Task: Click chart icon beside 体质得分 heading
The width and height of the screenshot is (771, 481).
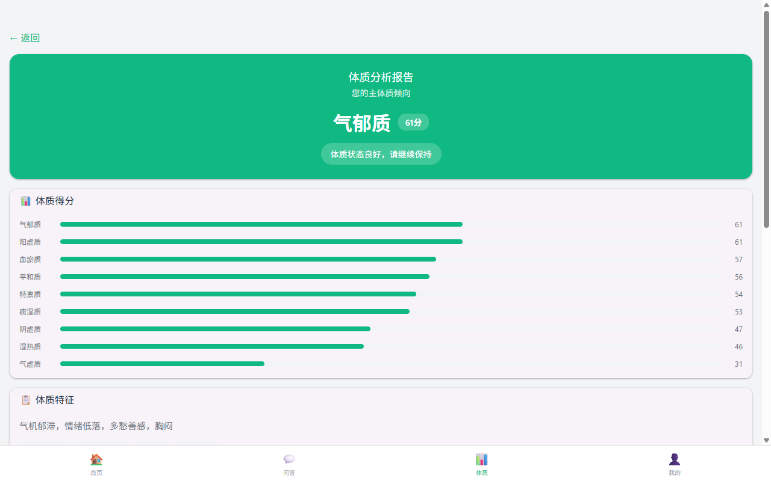Action: [x=25, y=201]
